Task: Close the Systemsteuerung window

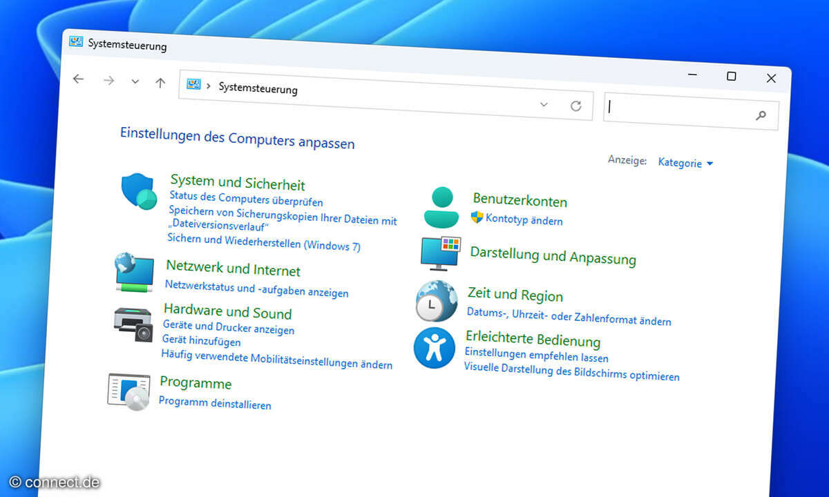Action: coord(771,78)
